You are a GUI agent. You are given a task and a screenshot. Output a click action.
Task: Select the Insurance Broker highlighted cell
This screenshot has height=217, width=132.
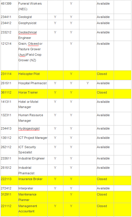33,181
